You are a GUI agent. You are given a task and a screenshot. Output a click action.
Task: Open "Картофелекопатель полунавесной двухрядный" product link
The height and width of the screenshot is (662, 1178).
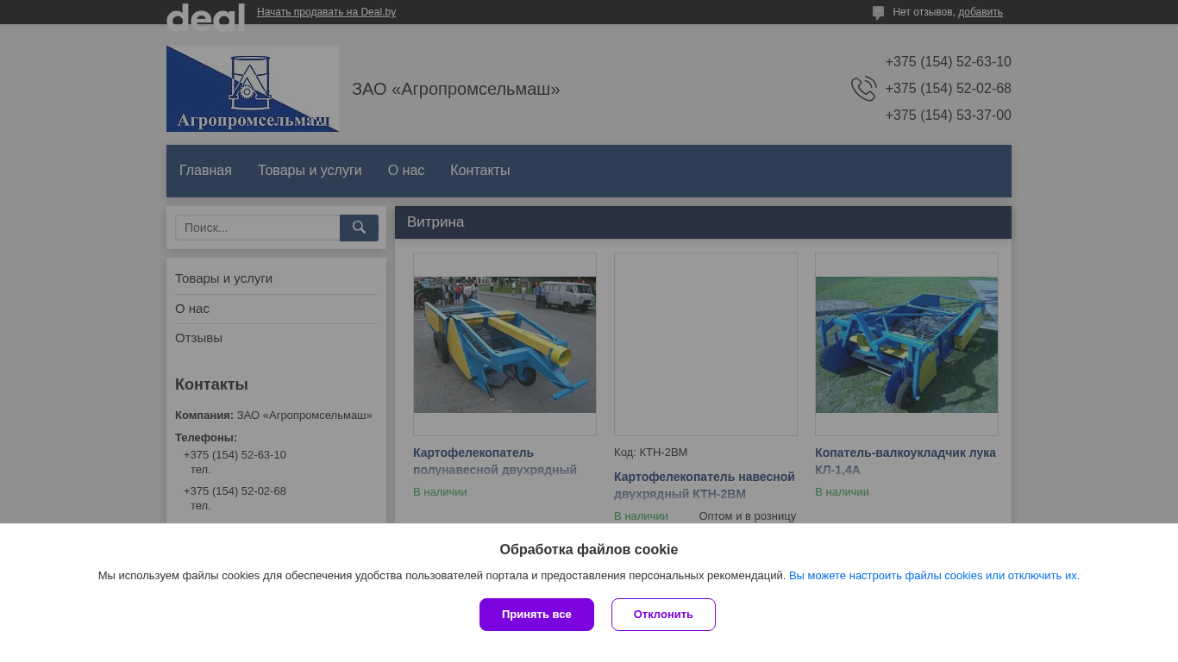pos(495,461)
